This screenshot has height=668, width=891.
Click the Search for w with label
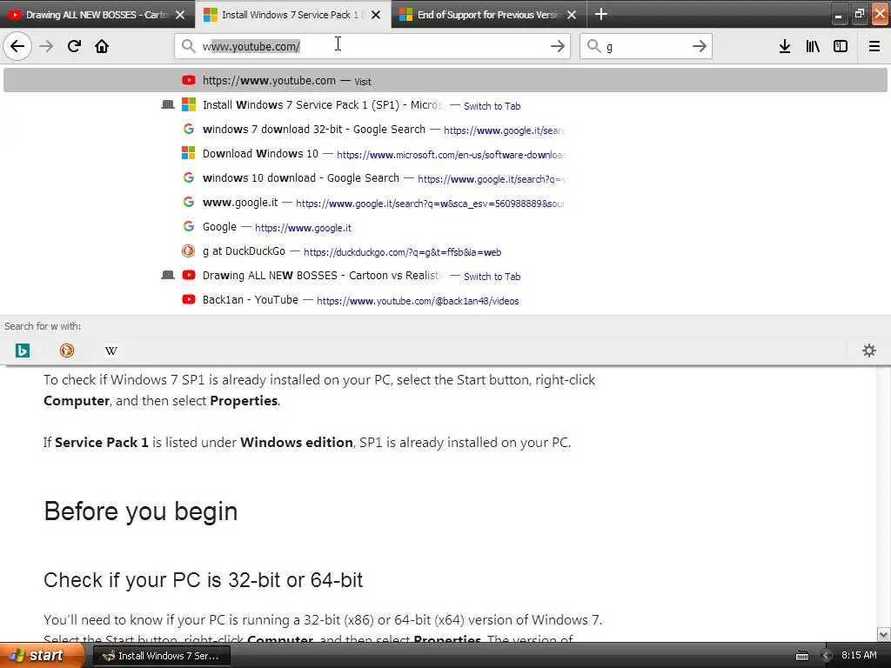pos(43,326)
